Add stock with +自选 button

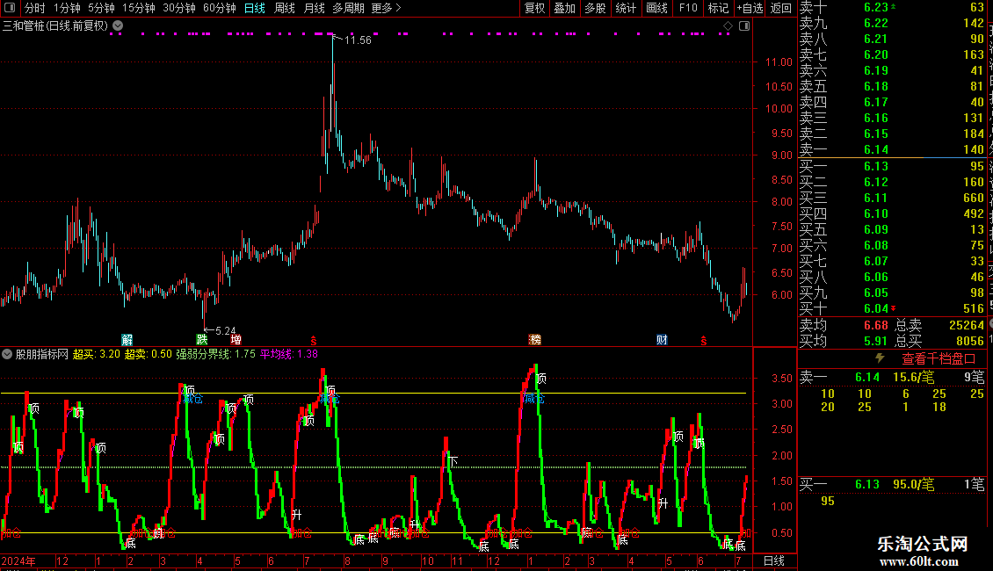750,8
